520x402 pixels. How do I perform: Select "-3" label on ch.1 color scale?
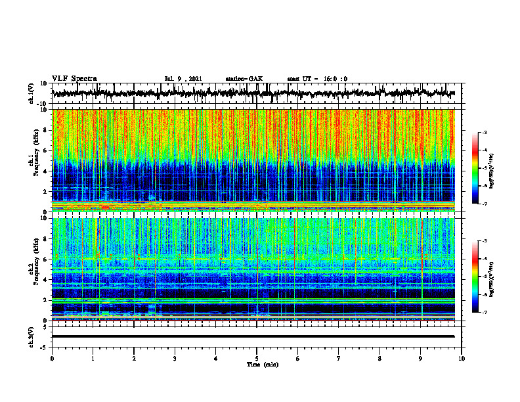coord(485,132)
